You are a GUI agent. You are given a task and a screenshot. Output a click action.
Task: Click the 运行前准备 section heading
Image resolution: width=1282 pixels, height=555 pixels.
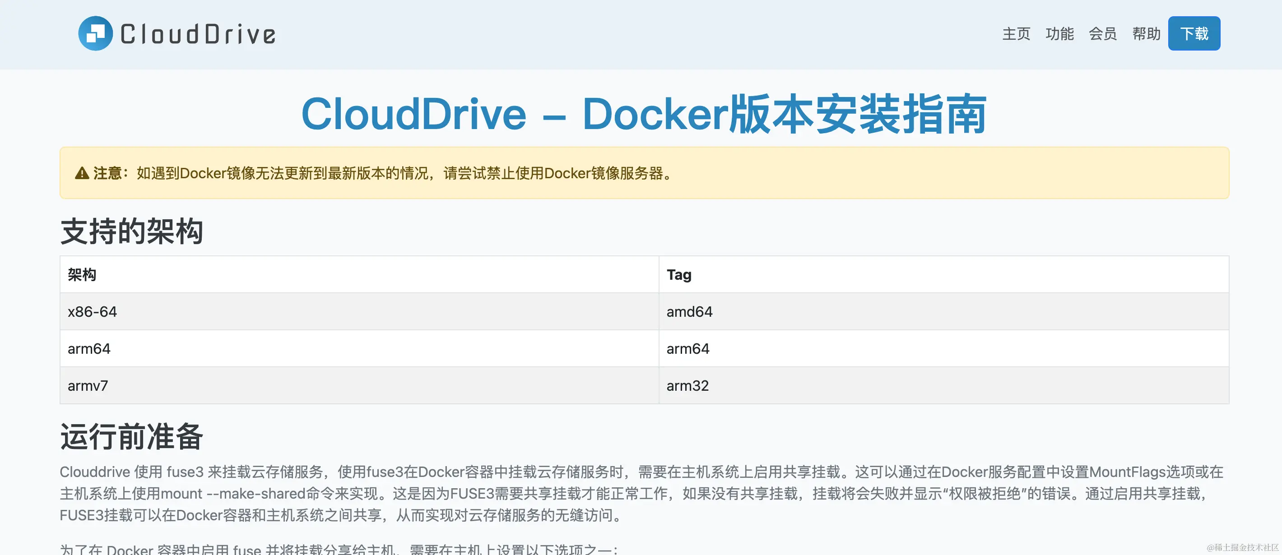tap(131, 437)
